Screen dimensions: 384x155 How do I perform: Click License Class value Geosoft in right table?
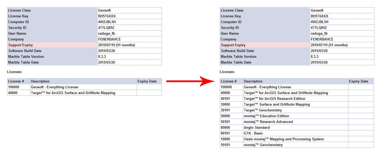click(x=317, y=11)
